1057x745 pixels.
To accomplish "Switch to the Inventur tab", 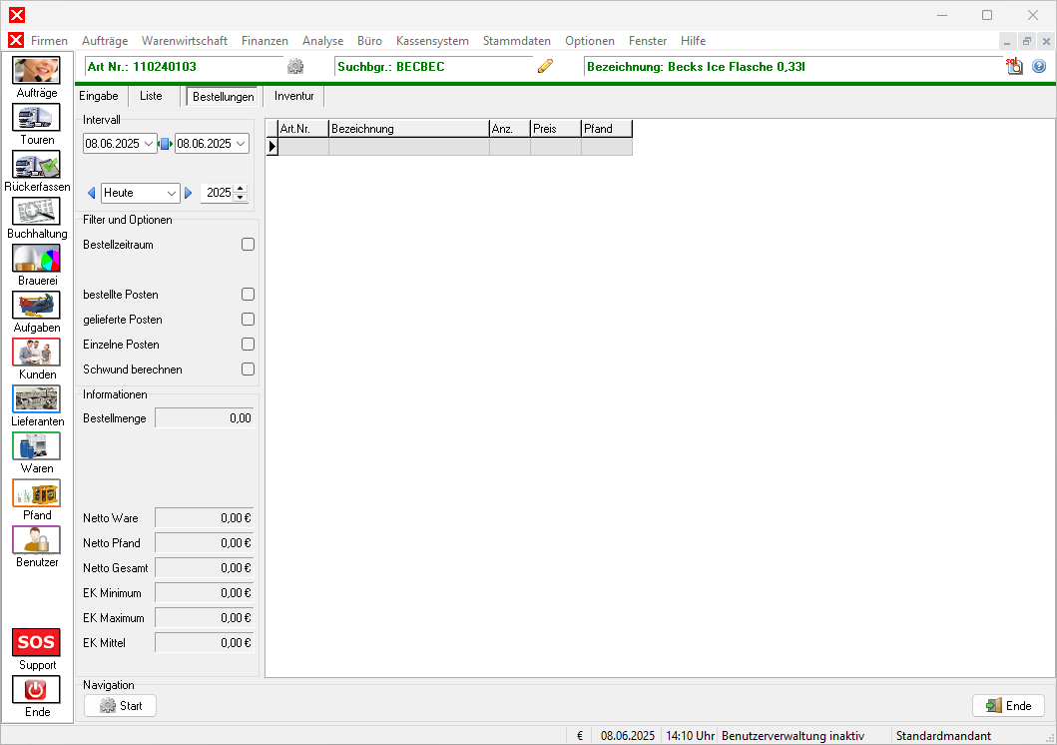I will pyautogui.click(x=294, y=97).
